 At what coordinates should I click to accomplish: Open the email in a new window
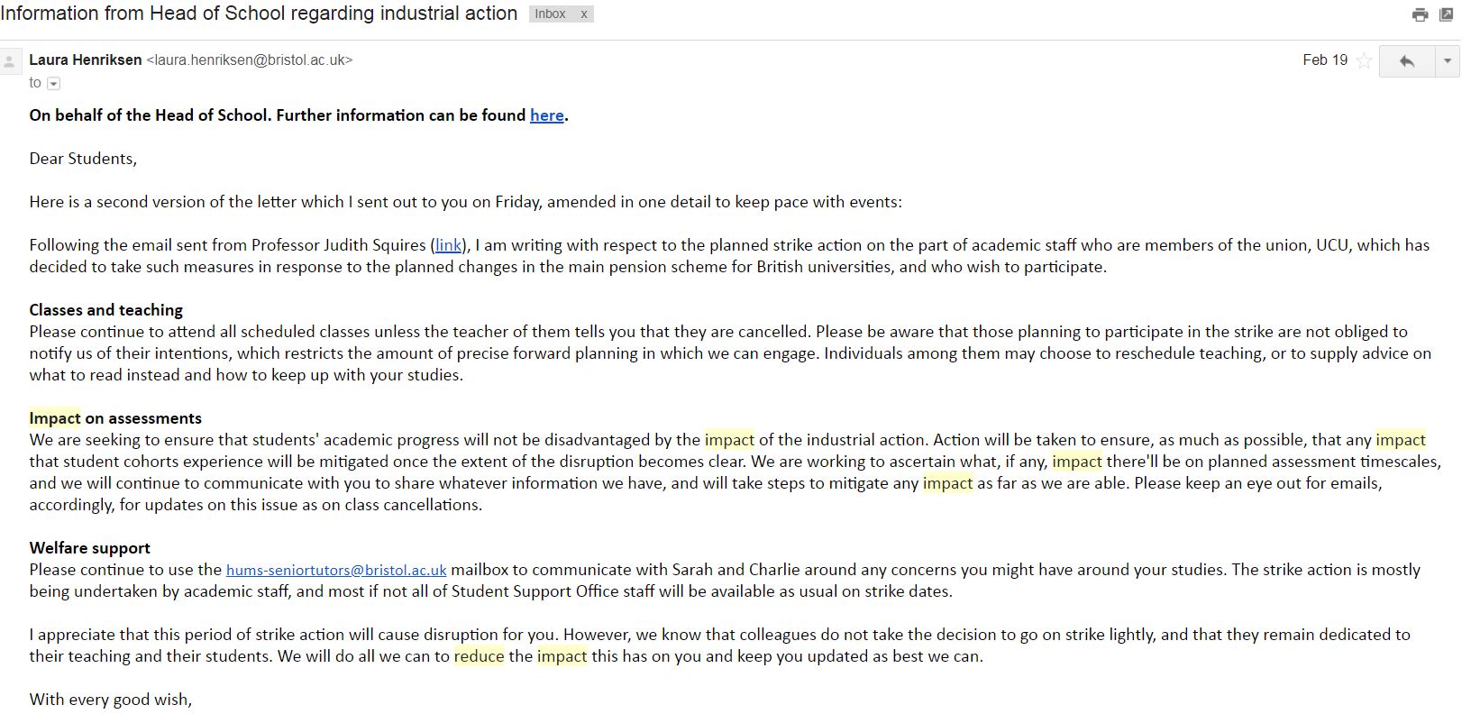1447,14
